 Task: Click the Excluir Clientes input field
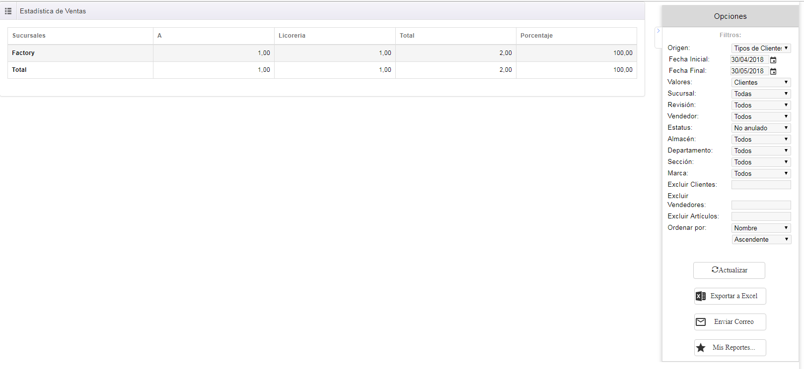pos(761,185)
